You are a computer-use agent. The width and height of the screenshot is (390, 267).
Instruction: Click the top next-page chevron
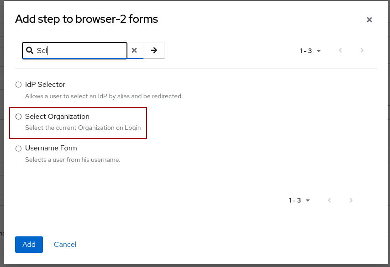[362, 51]
